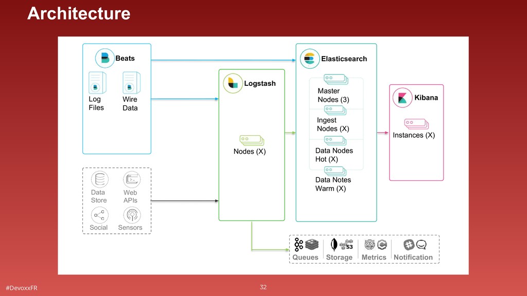Screen dimensions: 527x296
Task: Click the hexagon icon above Metrics
Action: 382,245
